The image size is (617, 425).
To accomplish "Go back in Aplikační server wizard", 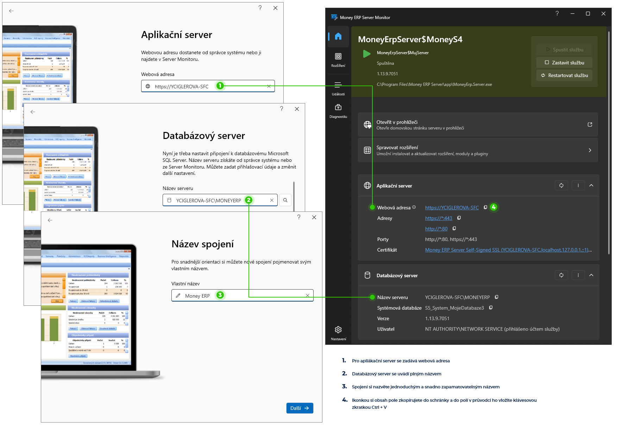I will [11, 11].
